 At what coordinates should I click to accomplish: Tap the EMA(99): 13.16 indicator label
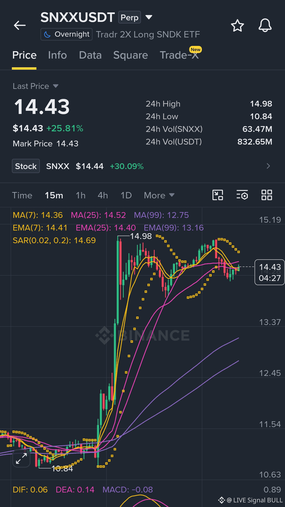pos(174,228)
